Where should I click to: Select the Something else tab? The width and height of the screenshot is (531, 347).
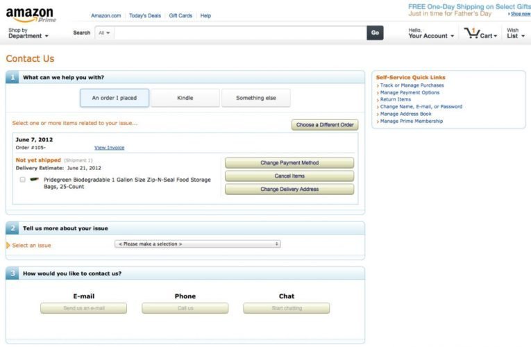pyautogui.click(x=256, y=98)
